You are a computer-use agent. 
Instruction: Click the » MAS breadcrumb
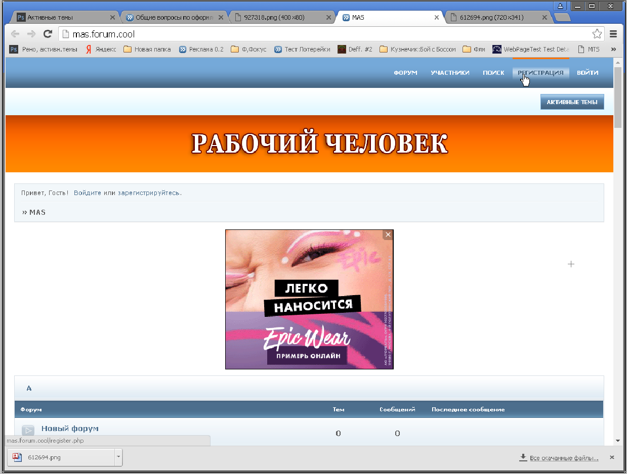tap(34, 212)
